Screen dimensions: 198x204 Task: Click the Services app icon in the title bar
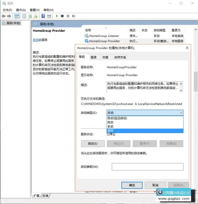pyautogui.click(x=4, y=3)
